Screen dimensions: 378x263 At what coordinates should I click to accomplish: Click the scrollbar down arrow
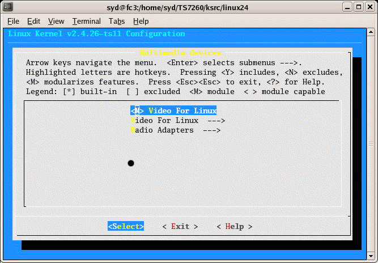[x=371, y=256]
